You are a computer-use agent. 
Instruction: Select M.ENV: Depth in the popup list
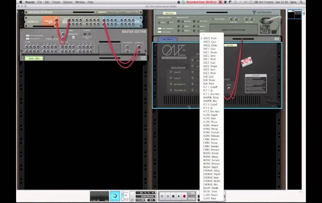point(212,167)
